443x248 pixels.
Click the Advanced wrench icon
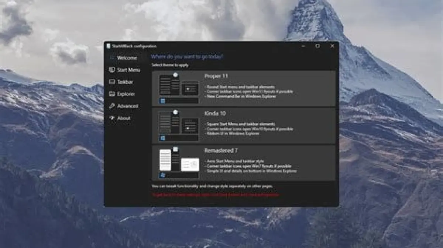[x=111, y=106]
